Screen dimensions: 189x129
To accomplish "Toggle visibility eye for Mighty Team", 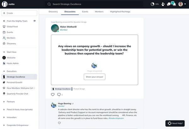I will [x=35, y=21].
